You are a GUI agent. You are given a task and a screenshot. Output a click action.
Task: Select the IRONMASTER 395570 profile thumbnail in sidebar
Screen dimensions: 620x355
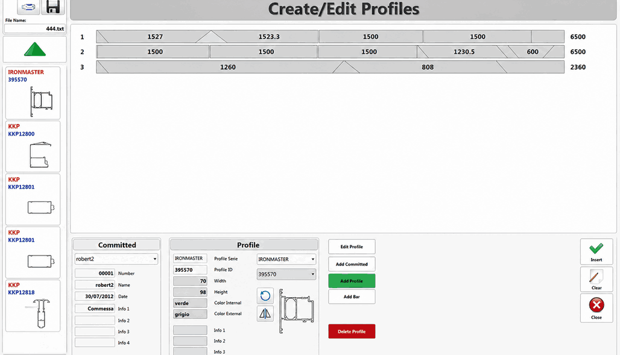[x=33, y=93]
